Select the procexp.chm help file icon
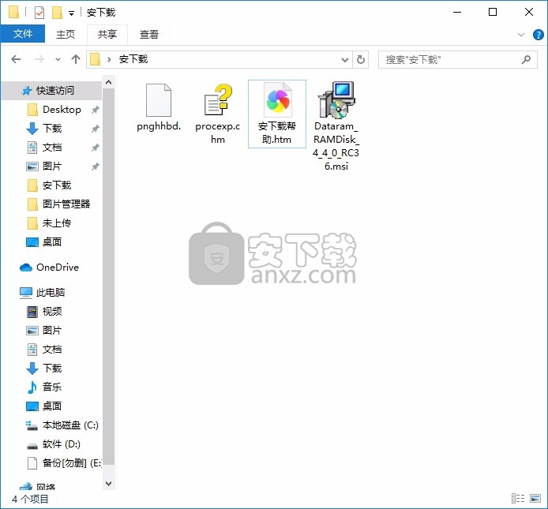 (x=218, y=99)
